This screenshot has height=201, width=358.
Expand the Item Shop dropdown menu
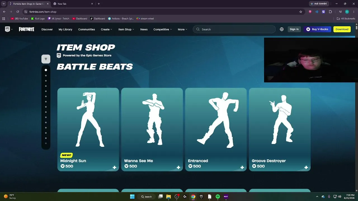click(x=126, y=29)
